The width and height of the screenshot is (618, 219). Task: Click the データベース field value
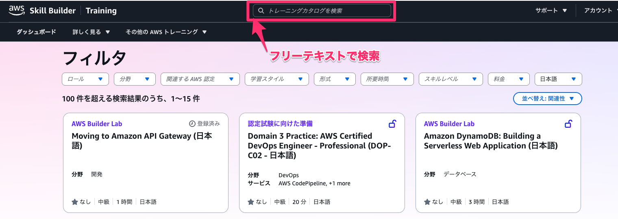click(460, 174)
